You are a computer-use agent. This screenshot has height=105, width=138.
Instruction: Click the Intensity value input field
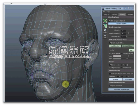pyautogui.click(x=124, y=31)
